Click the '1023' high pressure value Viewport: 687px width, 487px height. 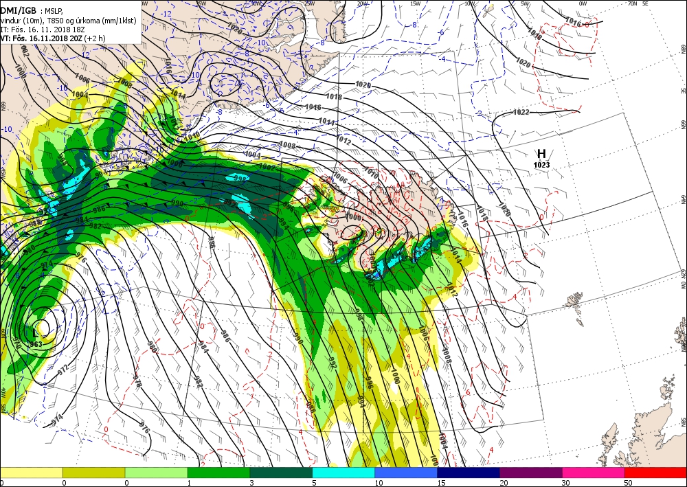[x=541, y=165]
